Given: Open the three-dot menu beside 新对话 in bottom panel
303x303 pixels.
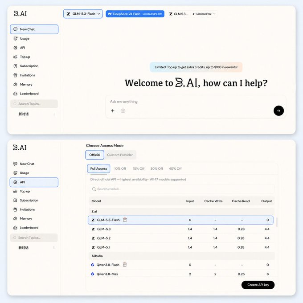Looking at the screenshot, I should point(54,248).
